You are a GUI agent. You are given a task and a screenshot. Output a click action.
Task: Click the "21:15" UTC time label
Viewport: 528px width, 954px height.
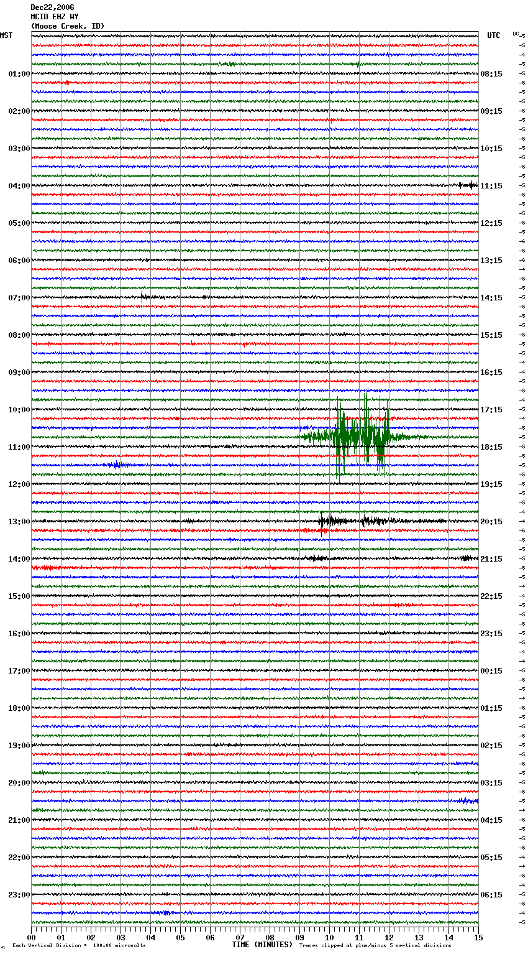(x=491, y=559)
